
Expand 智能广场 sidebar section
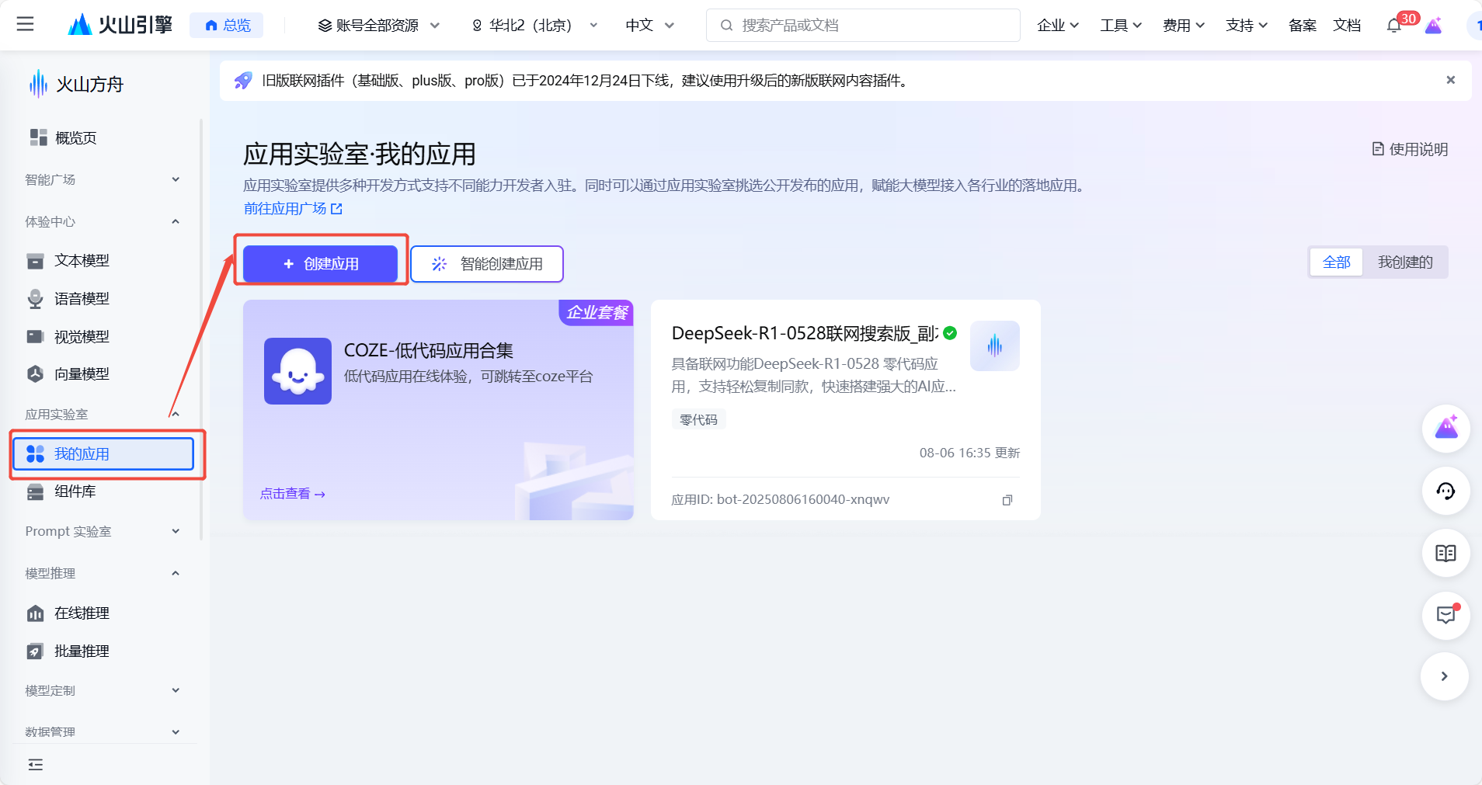pyautogui.click(x=101, y=179)
